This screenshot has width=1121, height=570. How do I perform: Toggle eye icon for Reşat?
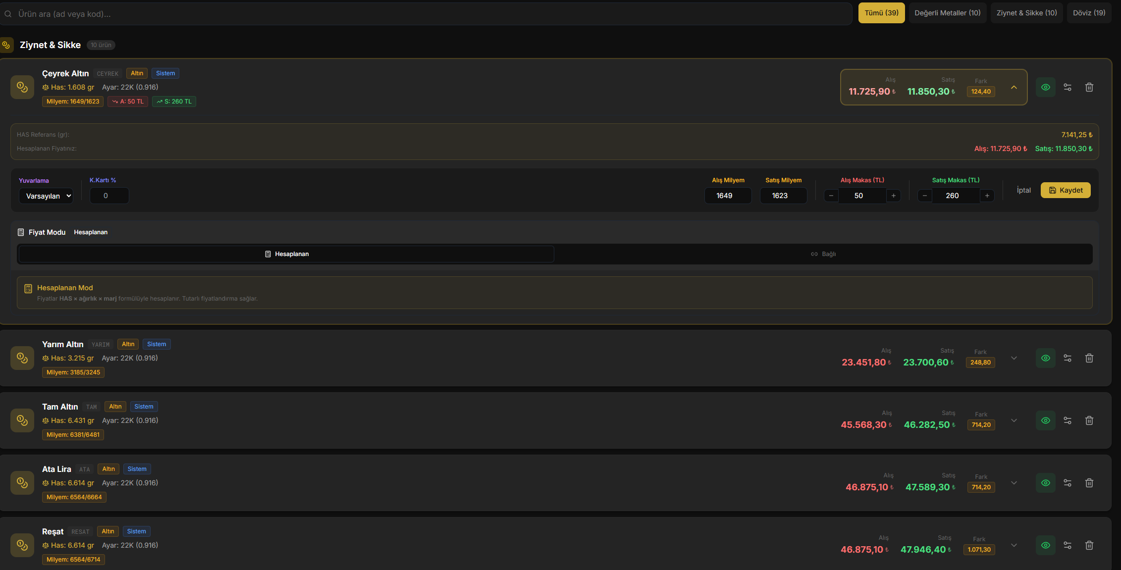[x=1045, y=545]
